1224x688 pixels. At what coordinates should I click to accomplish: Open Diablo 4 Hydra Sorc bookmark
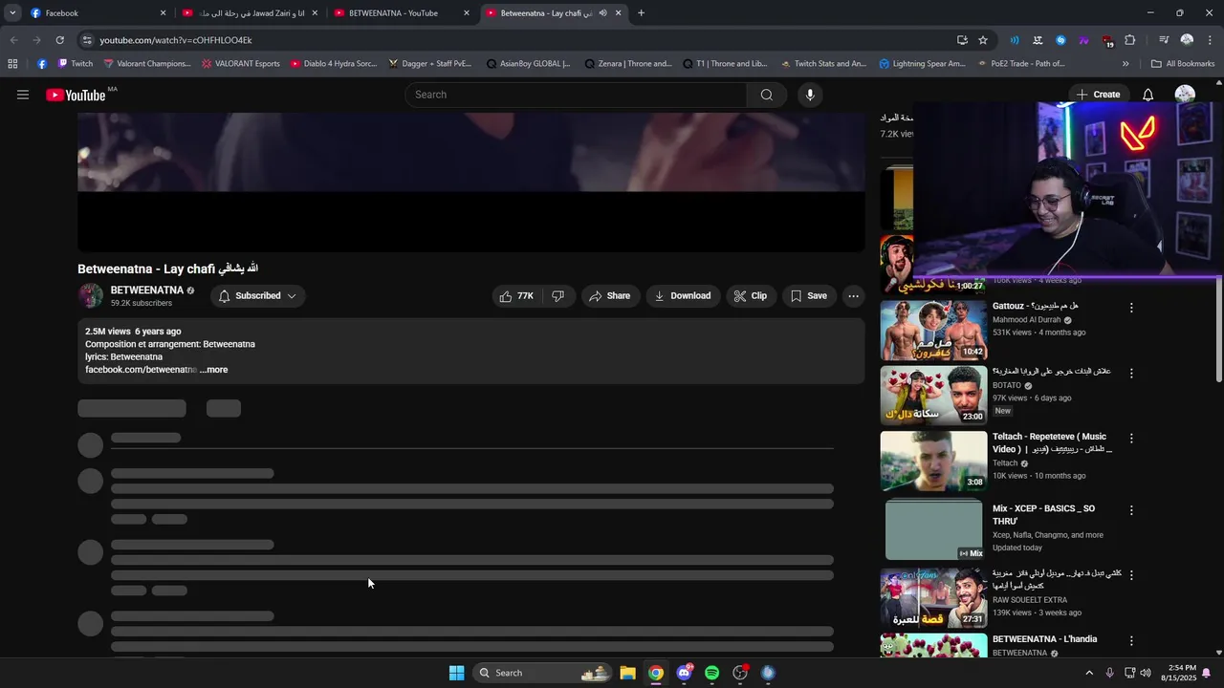(x=333, y=64)
